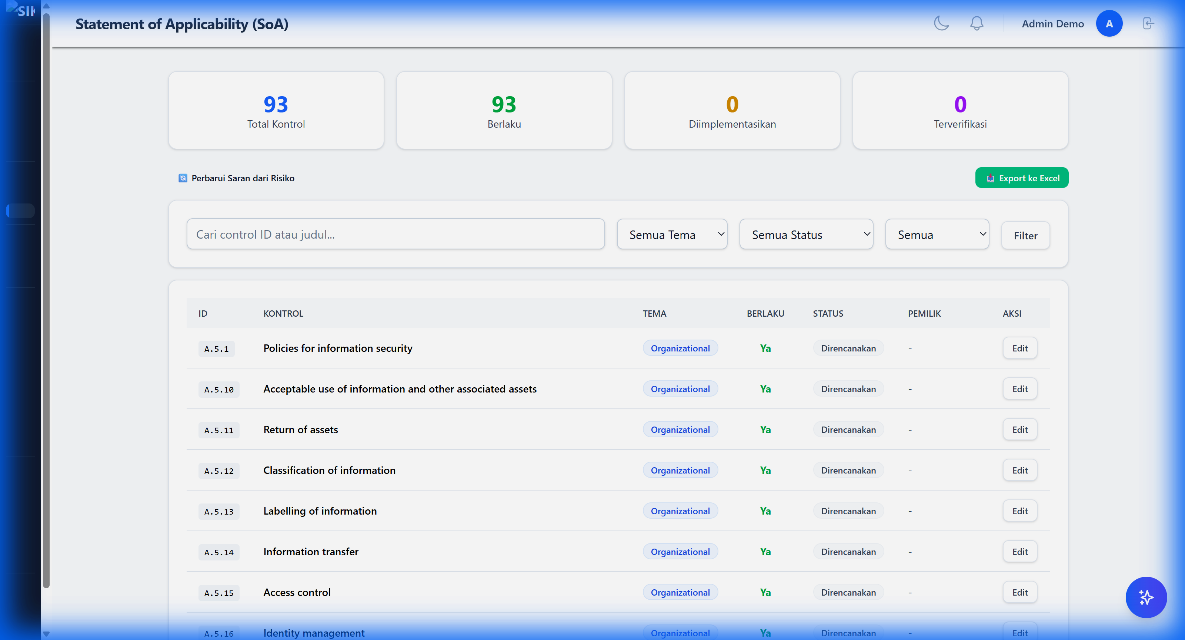Screen dimensions: 1185x640
Task: Export the SoA table to Excel
Action: pos(1022,178)
